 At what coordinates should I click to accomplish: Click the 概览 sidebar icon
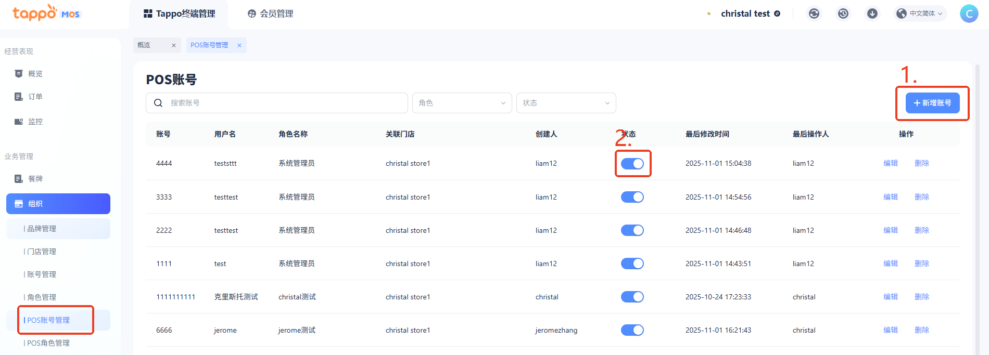pos(19,74)
